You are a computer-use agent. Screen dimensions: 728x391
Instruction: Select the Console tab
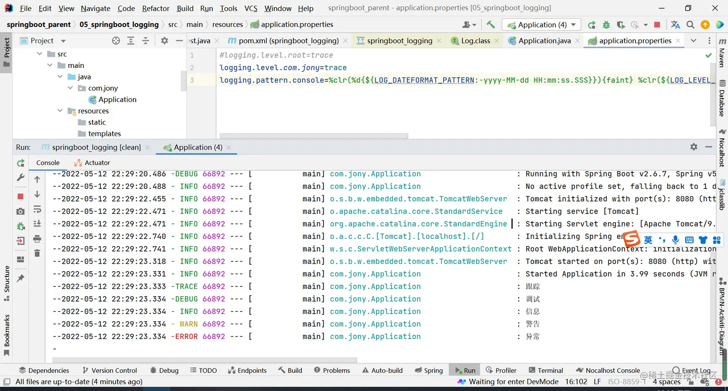[48, 163]
